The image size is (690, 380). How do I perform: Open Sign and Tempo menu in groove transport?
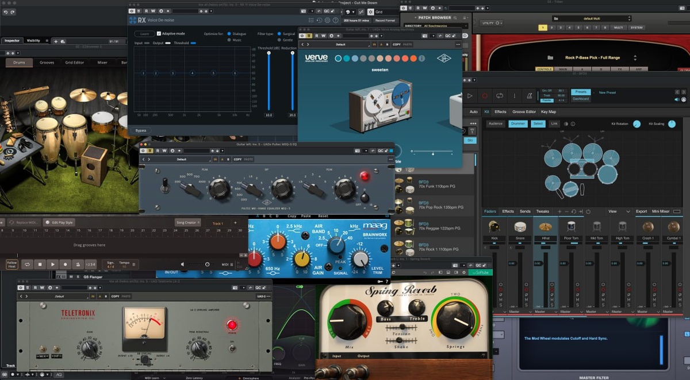coord(121,264)
